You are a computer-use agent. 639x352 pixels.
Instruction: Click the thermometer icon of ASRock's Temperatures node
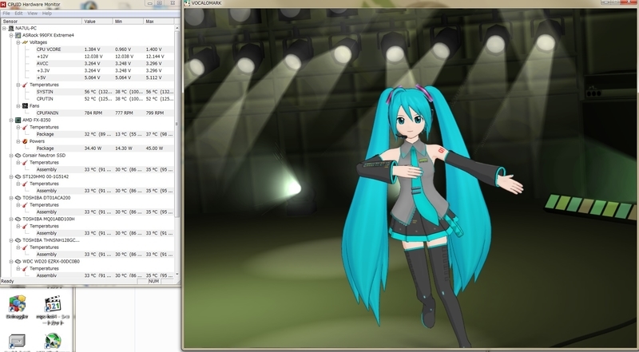point(25,85)
